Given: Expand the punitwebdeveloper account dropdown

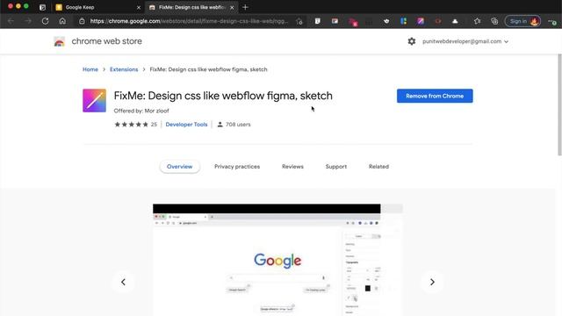Looking at the screenshot, I should pyautogui.click(x=465, y=41).
